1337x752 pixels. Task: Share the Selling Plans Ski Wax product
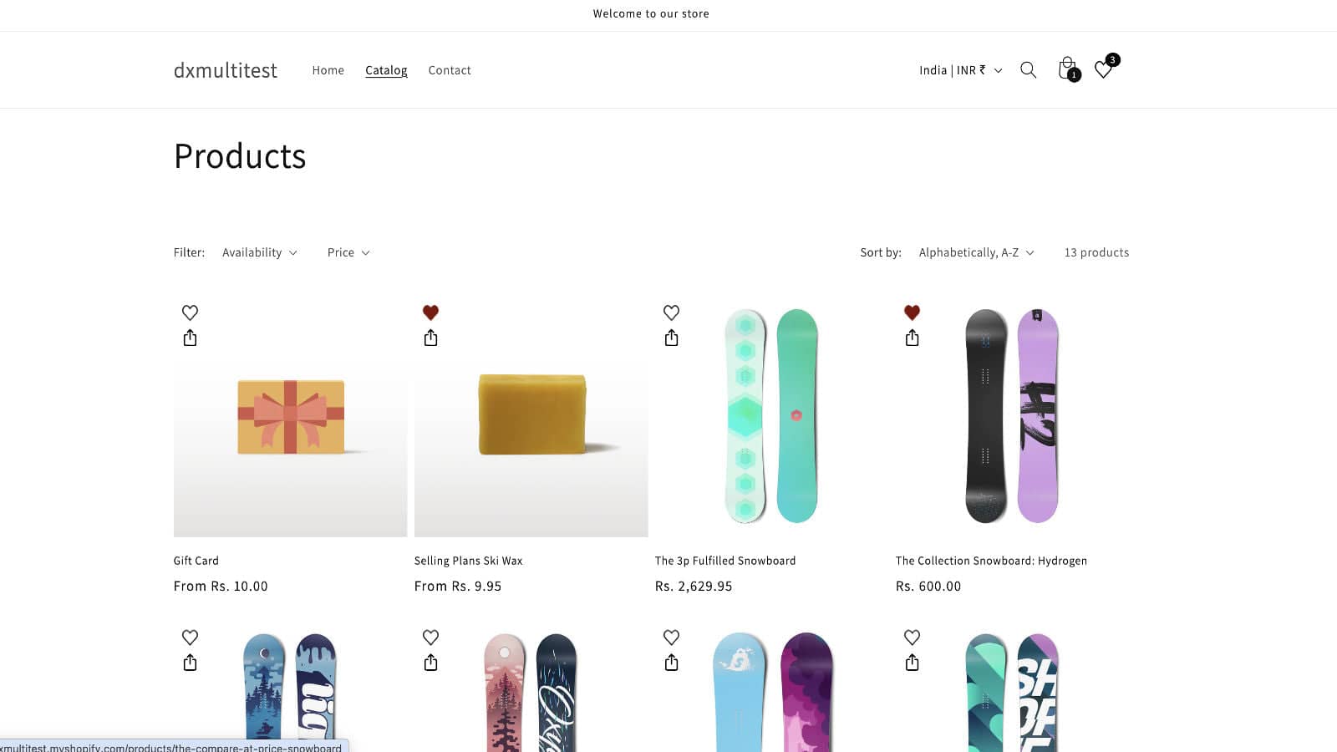click(430, 338)
